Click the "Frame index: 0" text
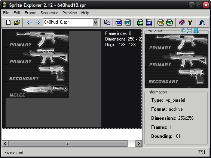This screenshot has width=211, height=158. 118,33
